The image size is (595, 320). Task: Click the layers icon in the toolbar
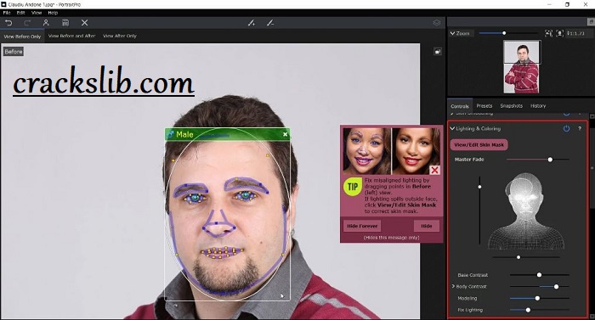click(437, 23)
